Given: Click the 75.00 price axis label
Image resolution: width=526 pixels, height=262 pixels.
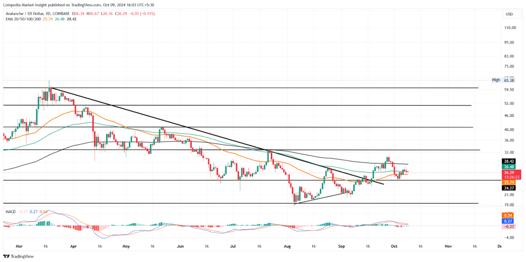Looking at the screenshot, I should click(510, 66).
